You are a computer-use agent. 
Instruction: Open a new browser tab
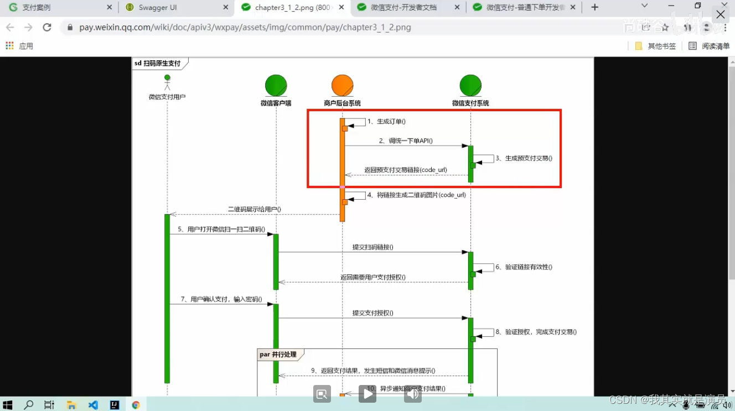click(x=594, y=7)
